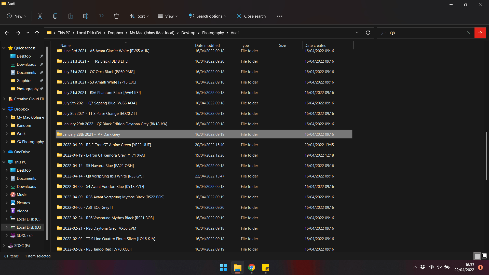Select folder Q8 Vorsprung Ibis White [R33 GYJ]

pos(204,176)
